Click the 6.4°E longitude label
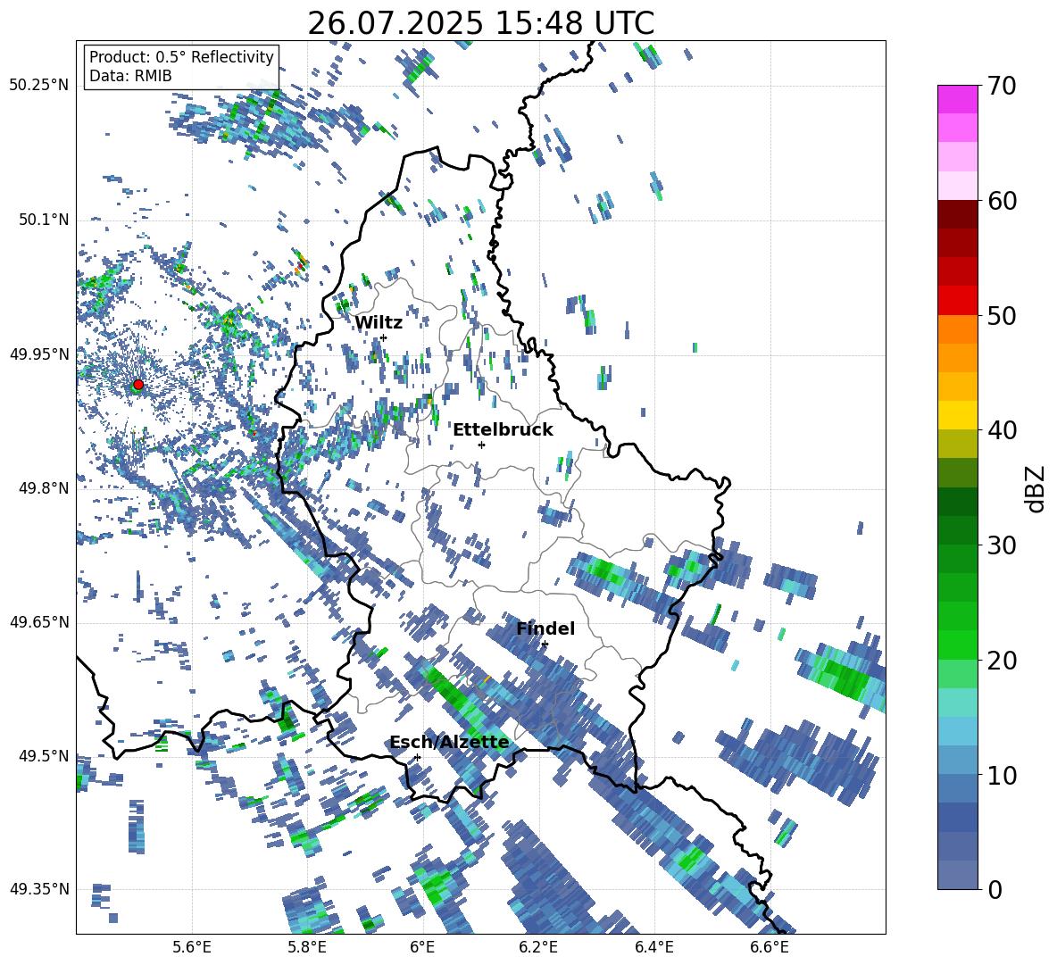 point(653,948)
